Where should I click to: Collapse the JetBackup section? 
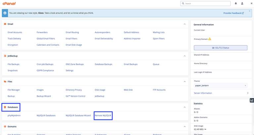pos(185,56)
